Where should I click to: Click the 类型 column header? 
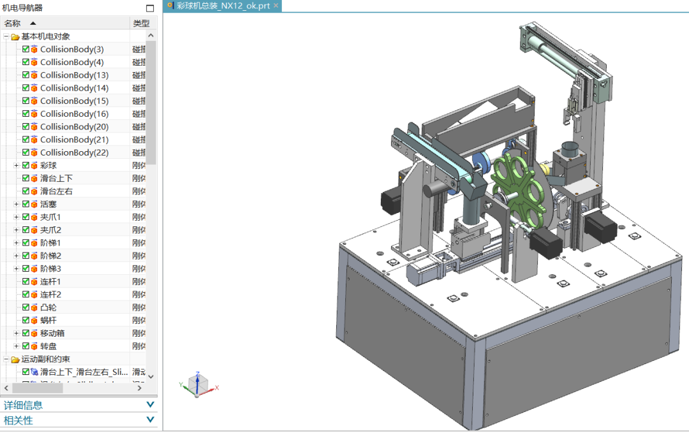pyautogui.click(x=141, y=23)
